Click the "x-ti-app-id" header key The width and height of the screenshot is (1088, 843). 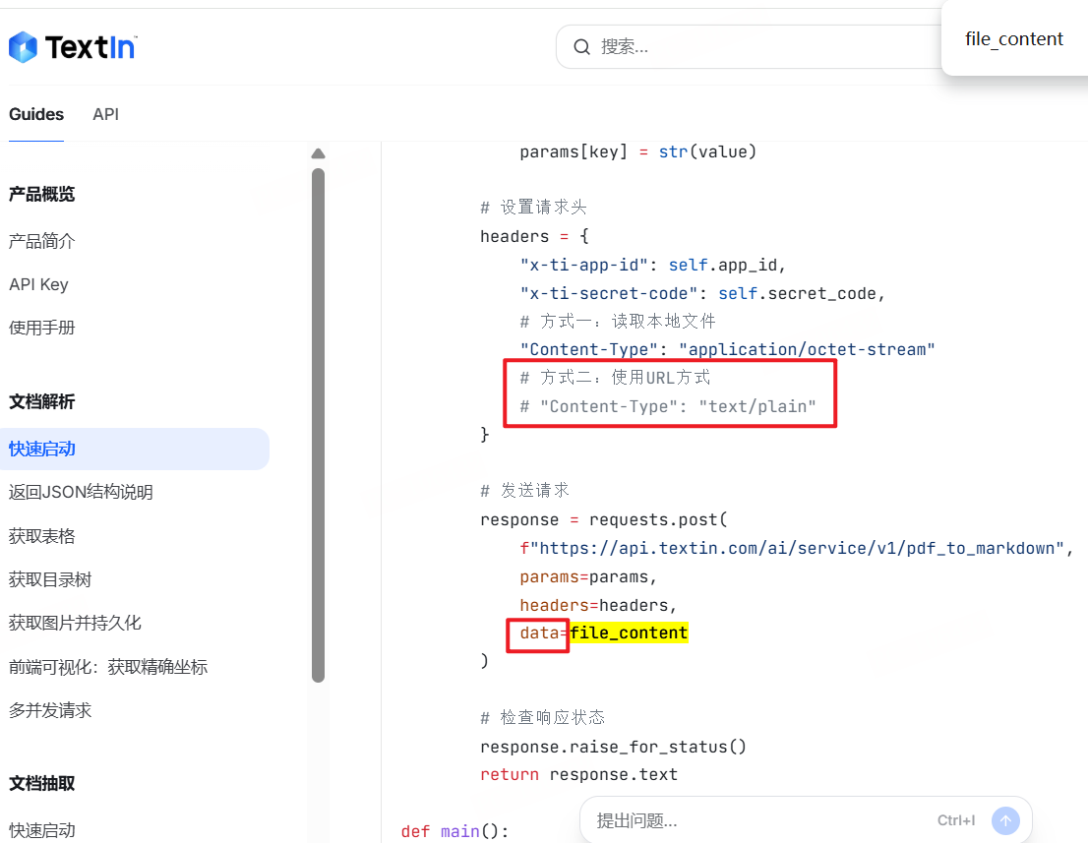coord(583,265)
